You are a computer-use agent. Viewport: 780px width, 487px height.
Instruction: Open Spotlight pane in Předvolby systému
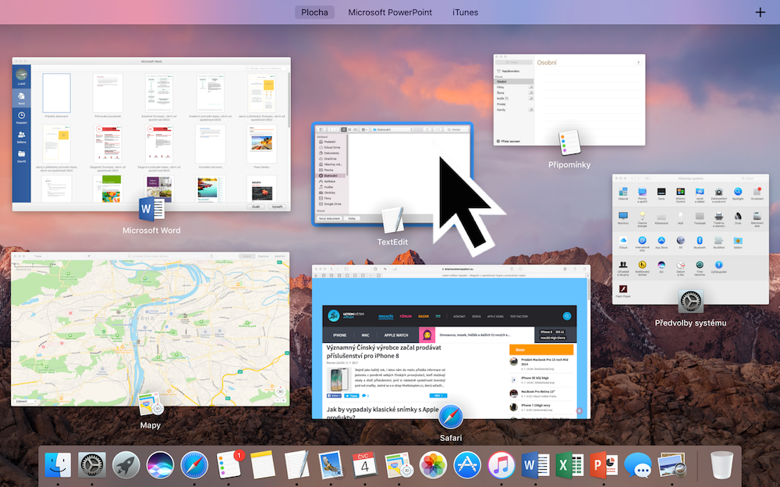coord(738,194)
